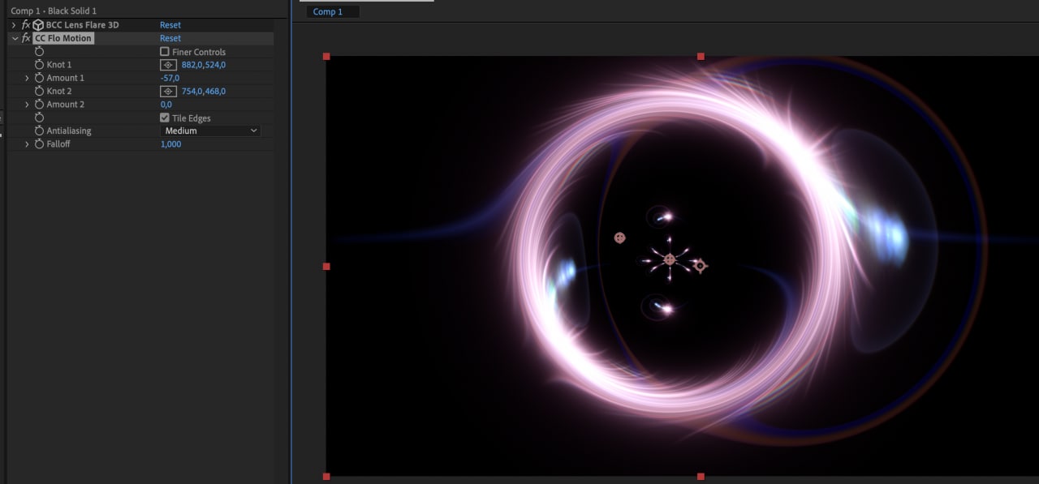1039x484 pixels.
Task: Uncheck the Tile Edges checkbox
Action: tap(165, 118)
